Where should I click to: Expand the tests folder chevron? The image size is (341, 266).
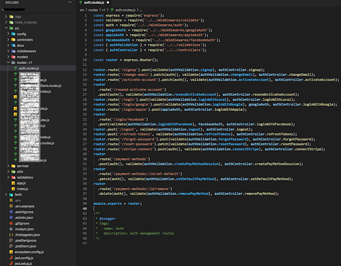pos(6,194)
